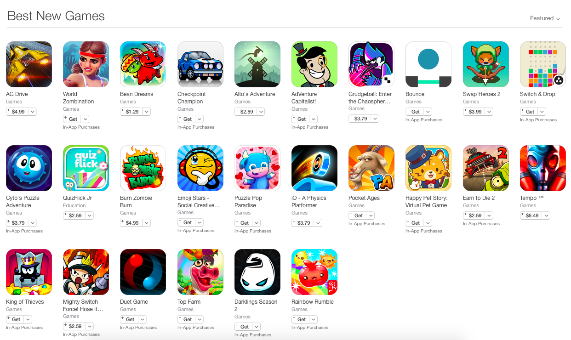This screenshot has height=340, width=571.
Task: Open the Rainbow Rumble app icon
Action: point(314,272)
